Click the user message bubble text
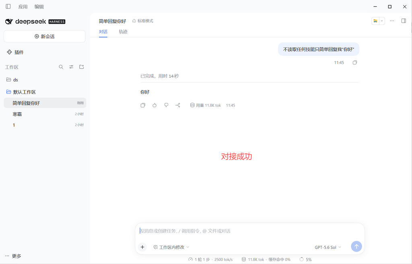 (319, 49)
